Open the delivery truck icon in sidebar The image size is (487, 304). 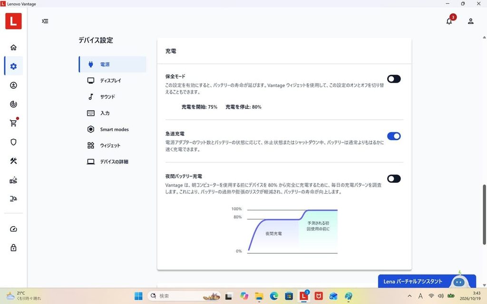pos(13,199)
